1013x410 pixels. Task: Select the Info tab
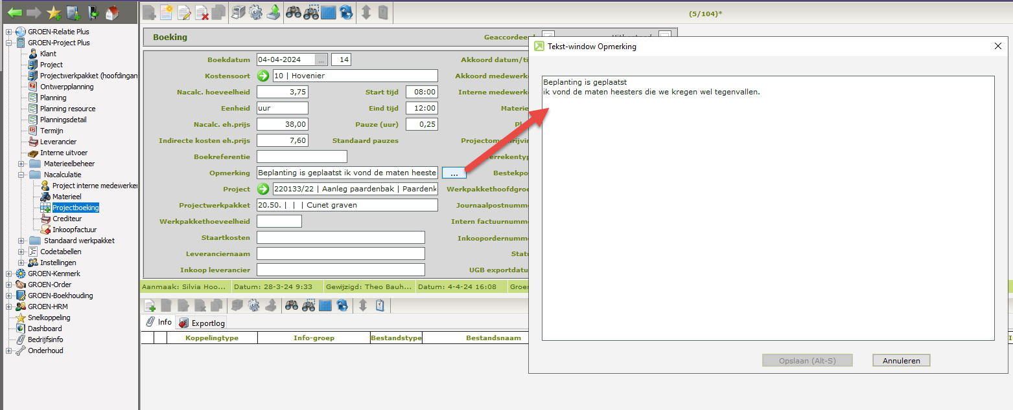pyautogui.click(x=159, y=322)
